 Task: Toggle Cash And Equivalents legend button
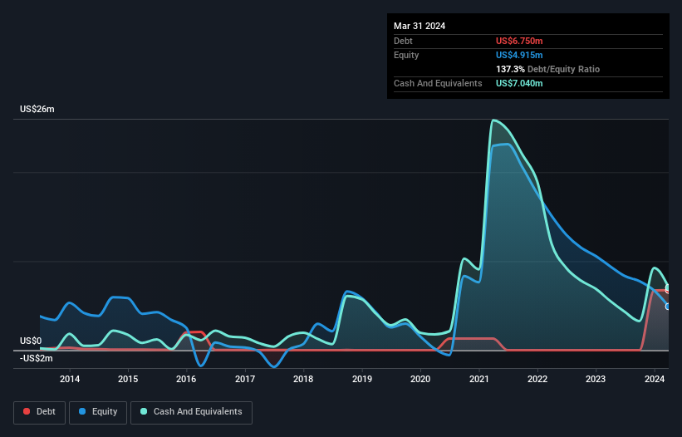pyautogui.click(x=191, y=412)
